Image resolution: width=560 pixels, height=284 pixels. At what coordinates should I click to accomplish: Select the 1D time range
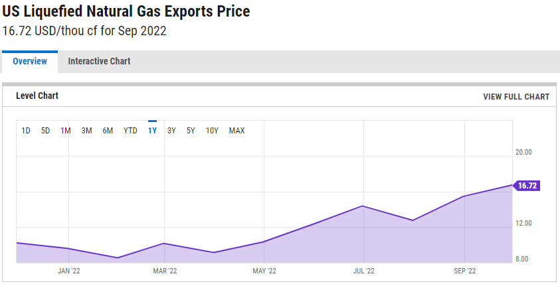click(26, 131)
